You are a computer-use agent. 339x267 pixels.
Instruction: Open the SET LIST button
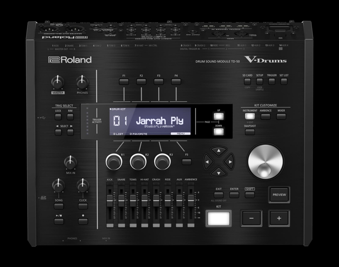[x=284, y=81]
